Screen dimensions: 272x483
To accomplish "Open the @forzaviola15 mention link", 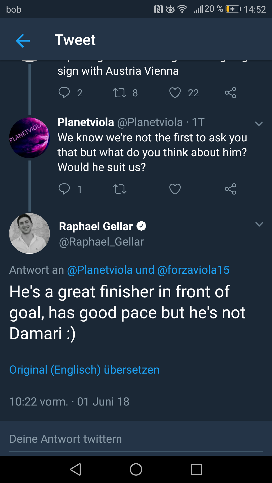I will tap(193, 270).
